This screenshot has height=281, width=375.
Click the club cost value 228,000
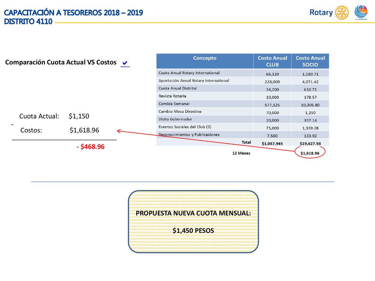[272, 82]
